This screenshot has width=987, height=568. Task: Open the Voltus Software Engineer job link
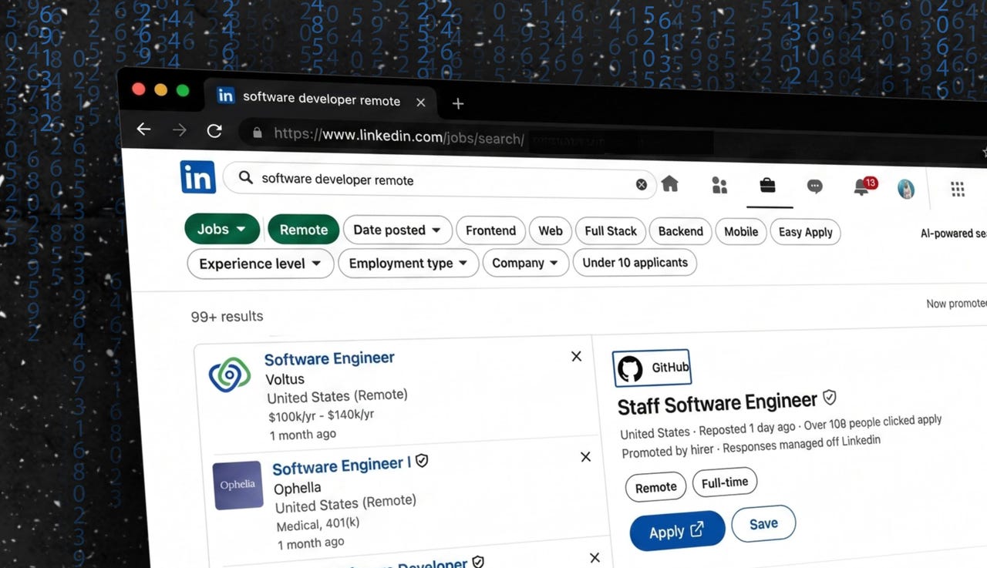[329, 358]
